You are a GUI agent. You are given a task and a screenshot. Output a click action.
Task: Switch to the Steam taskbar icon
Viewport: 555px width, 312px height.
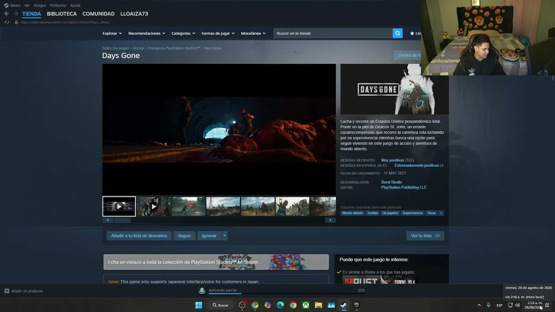click(344, 305)
